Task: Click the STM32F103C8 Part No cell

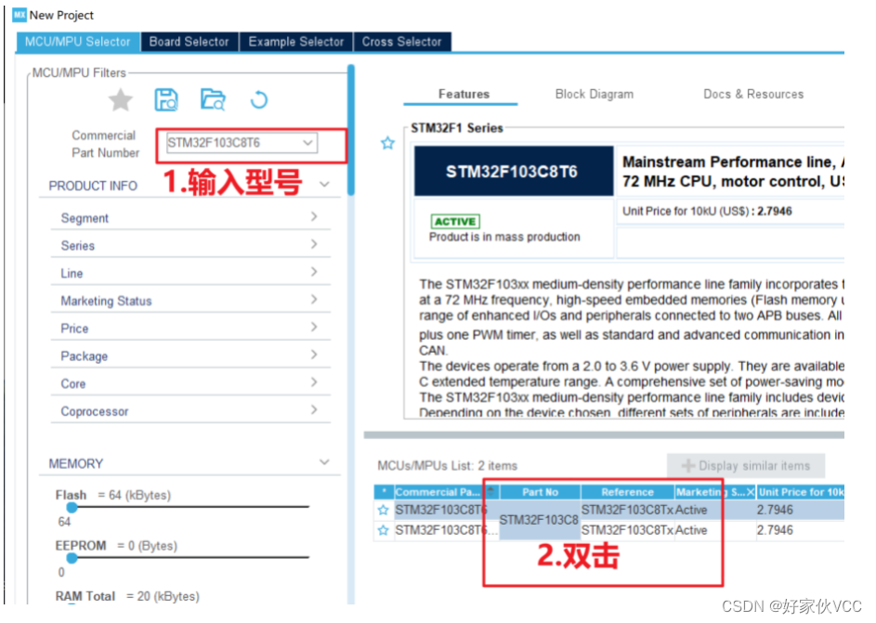Action: coord(539,520)
